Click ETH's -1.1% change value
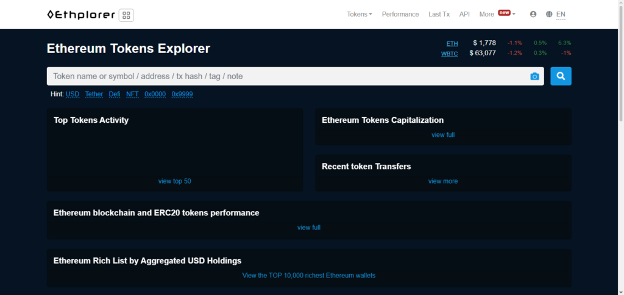This screenshot has height=295, width=624. [x=514, y=43]
